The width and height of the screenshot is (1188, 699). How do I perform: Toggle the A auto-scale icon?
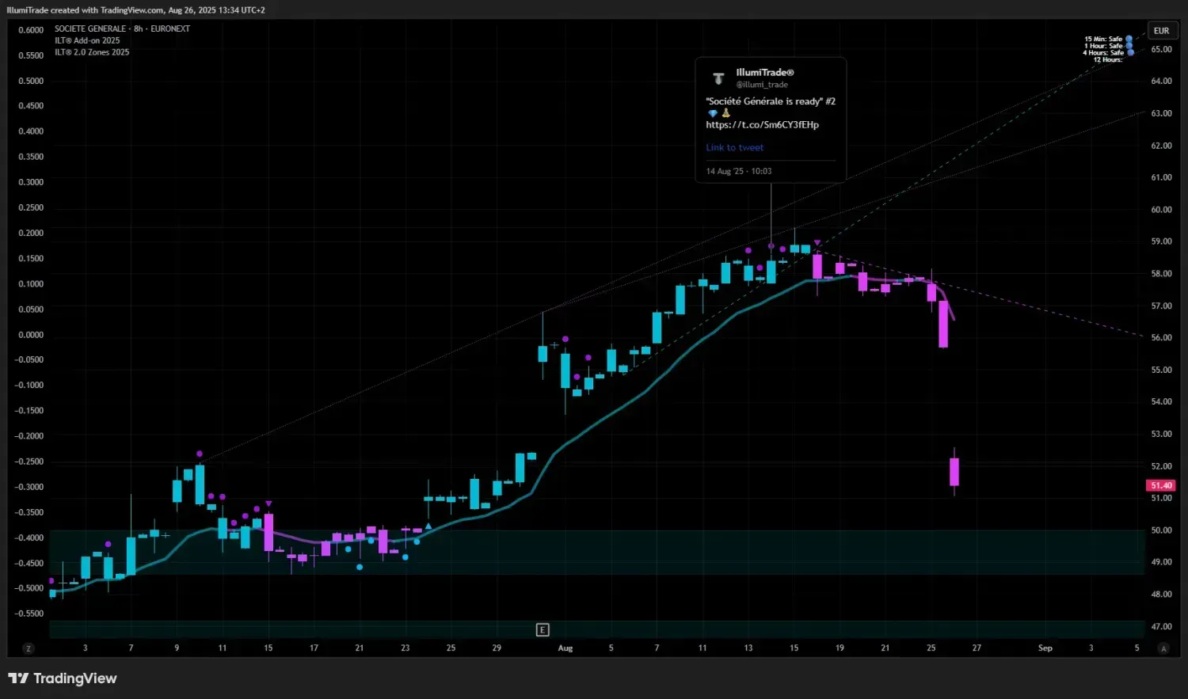[x=1163, y=648]
